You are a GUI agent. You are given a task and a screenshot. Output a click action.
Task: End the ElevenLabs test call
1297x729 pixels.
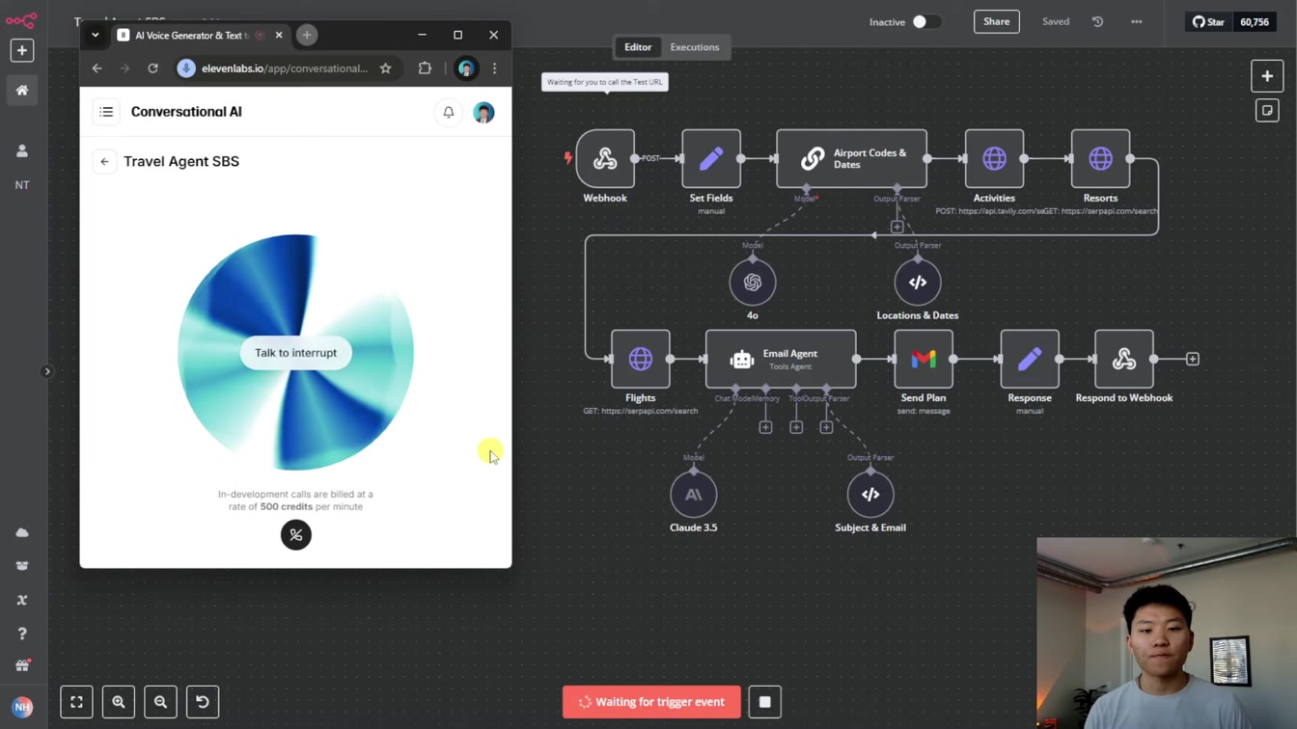(296, 535)
